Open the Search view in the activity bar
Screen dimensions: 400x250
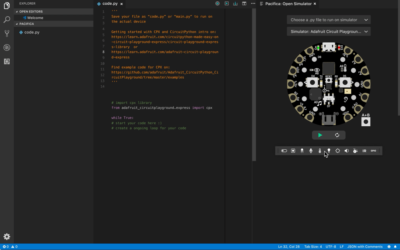(x=7, y=20)
